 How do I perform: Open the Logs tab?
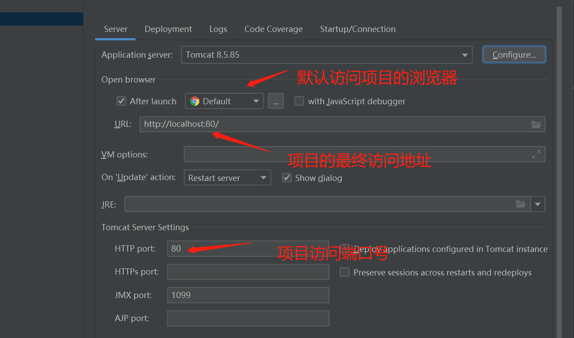coord(218,29)
